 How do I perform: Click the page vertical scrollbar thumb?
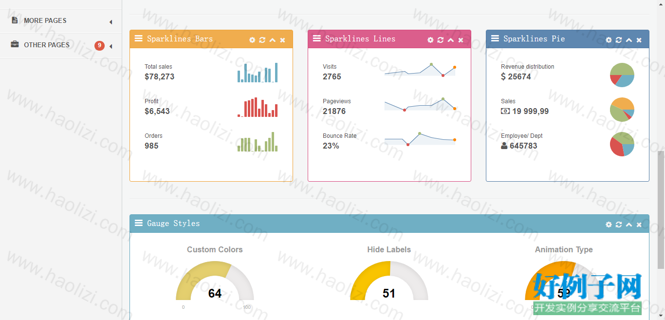pos(661,209)
